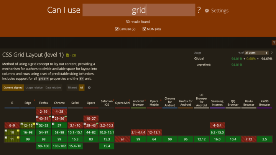Switch to Date relative view
The width and height of the screenshot is (276, 155).
tap(53, 88)
